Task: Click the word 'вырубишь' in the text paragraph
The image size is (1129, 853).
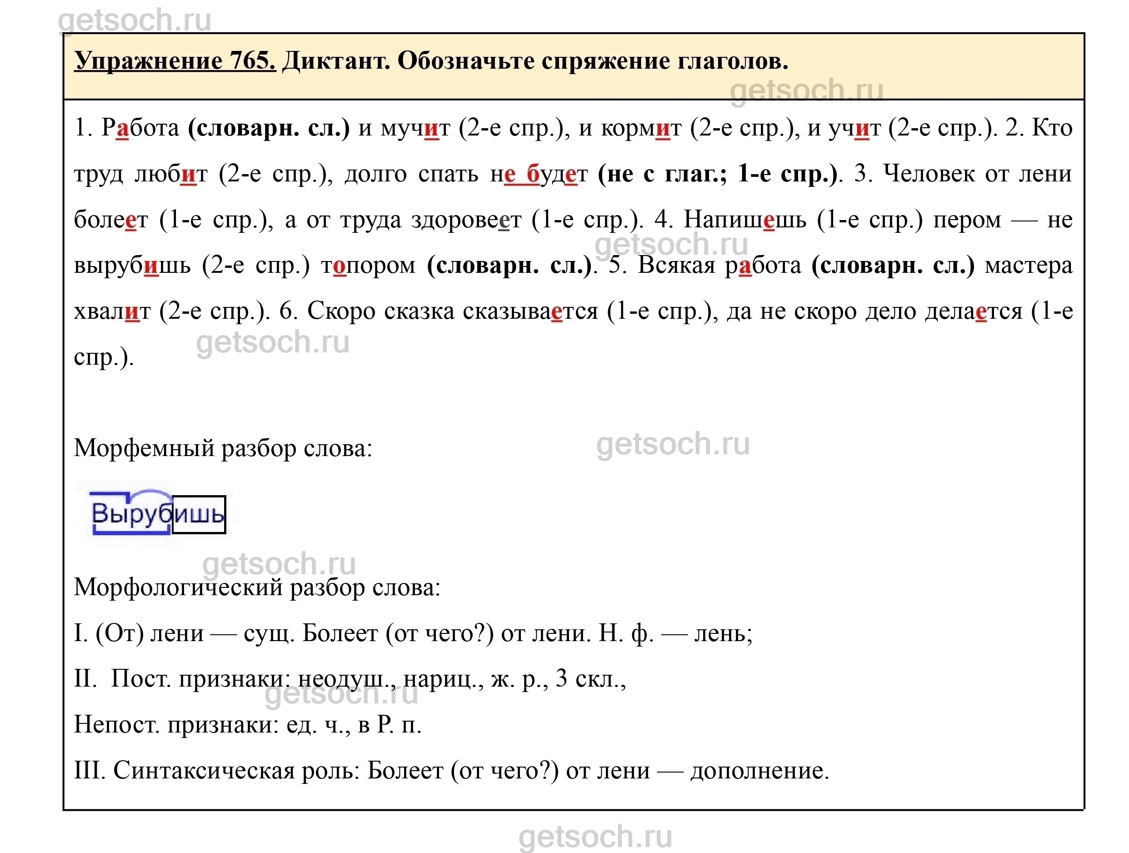Action: [x=132, y=266]
